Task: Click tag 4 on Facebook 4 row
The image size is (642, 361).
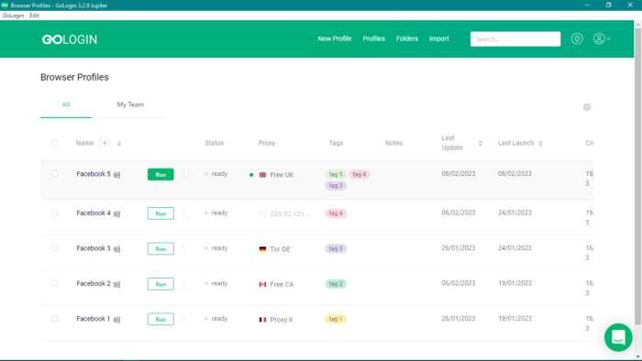Action: [336, 213]
